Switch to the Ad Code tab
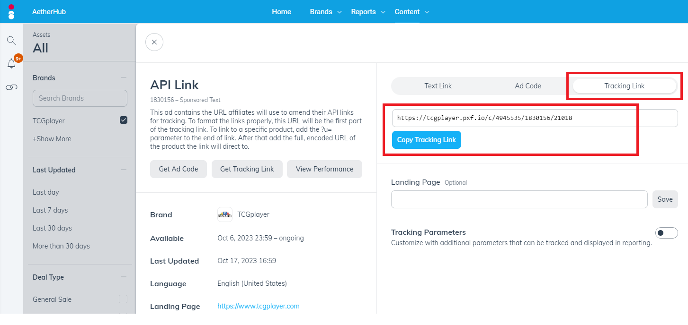Image resolution: width=688 pixels, height=325 pixels. click(x=528, y=86)
